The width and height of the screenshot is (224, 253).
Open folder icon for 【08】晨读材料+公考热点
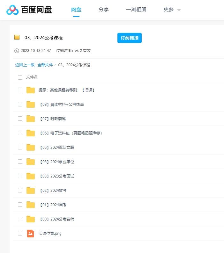(x=31, y=104)
